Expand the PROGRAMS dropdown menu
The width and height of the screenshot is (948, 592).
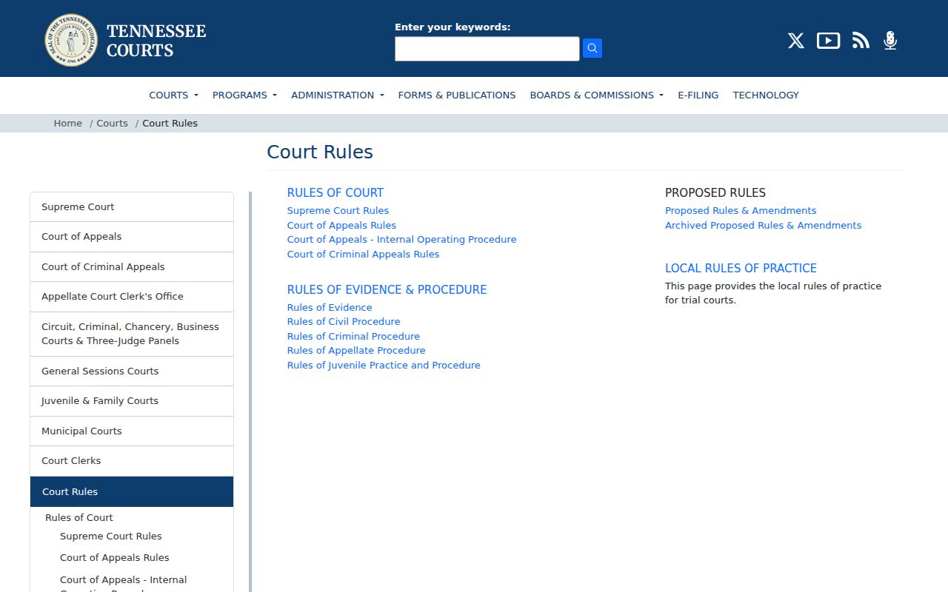coord(244,95)
